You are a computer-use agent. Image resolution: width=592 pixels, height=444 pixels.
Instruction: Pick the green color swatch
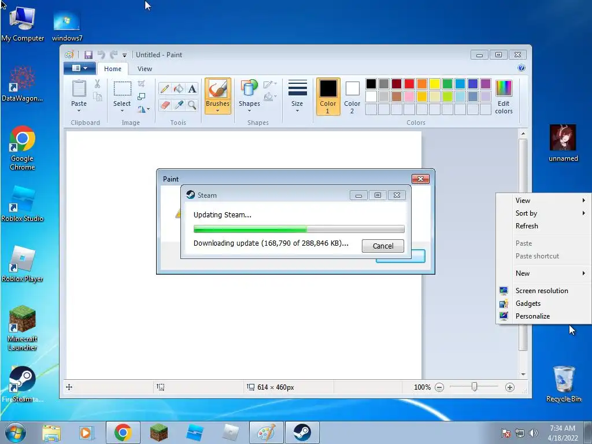[x=447, y=84]
